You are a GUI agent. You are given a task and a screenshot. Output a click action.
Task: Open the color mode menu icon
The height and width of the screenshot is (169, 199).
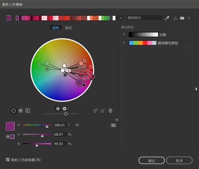coord(77,125)
